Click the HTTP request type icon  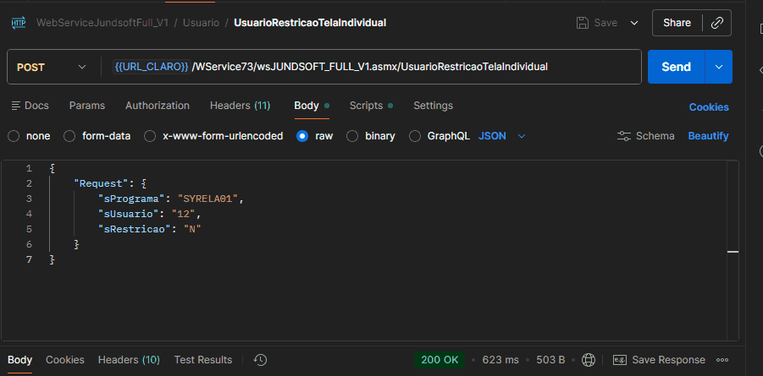19,23
